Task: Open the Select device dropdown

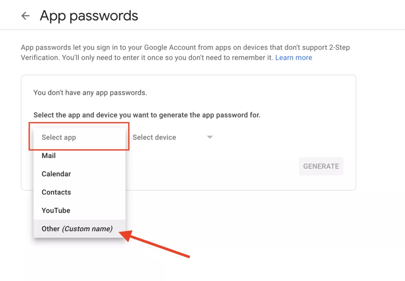Action: pyautogui.click(x=172, y=137)
